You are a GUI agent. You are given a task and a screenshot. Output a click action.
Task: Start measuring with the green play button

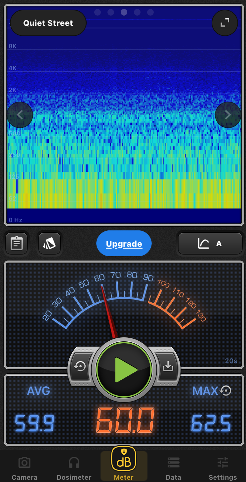[124, 370]
